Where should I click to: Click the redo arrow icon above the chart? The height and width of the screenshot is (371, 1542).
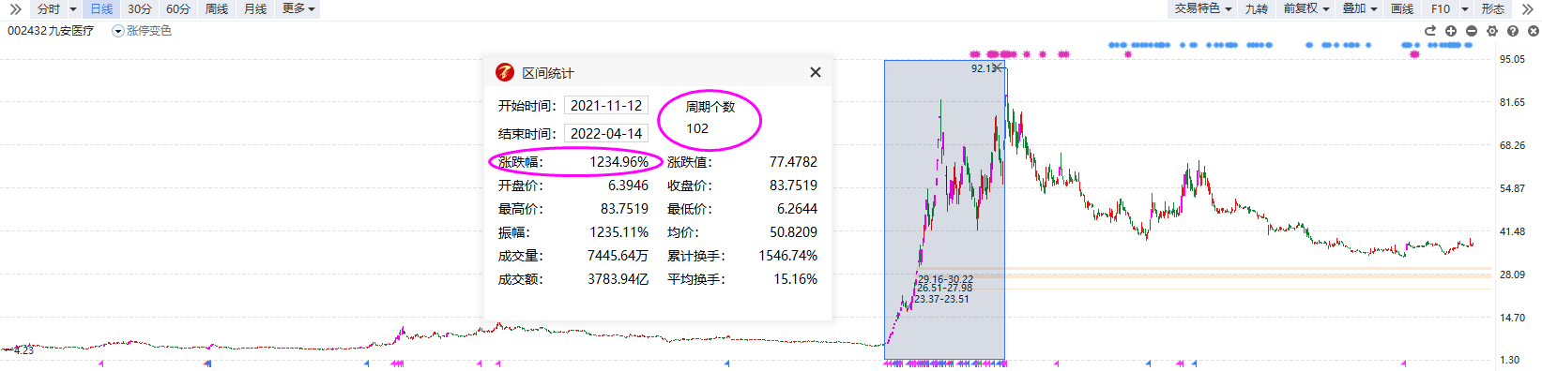pos(1430,31)
